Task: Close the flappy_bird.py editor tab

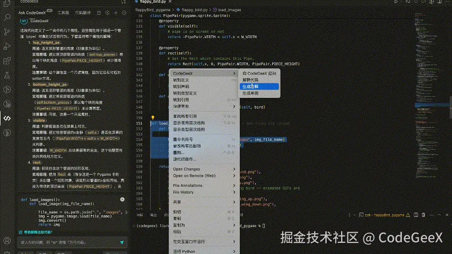Action: tap(170, 2)
